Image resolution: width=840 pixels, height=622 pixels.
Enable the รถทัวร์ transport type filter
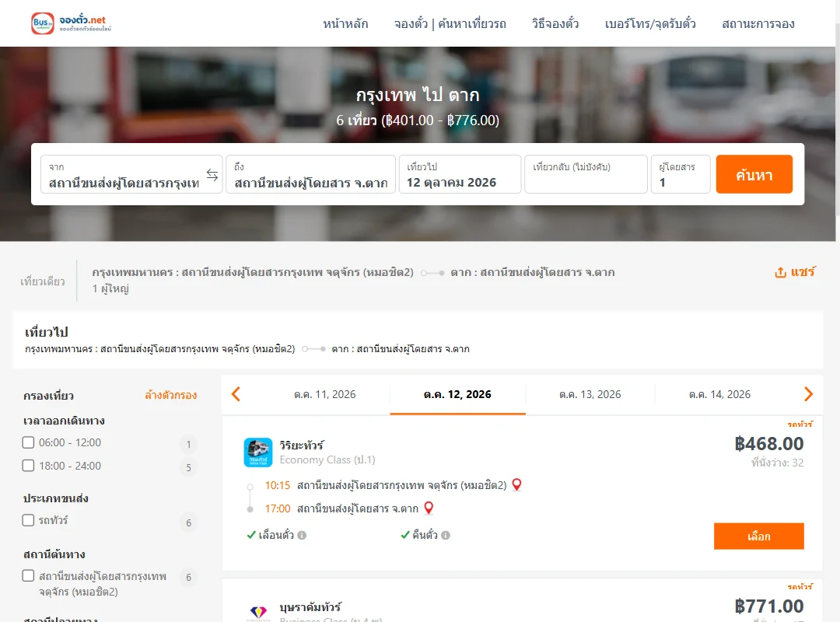pos(29,520)
